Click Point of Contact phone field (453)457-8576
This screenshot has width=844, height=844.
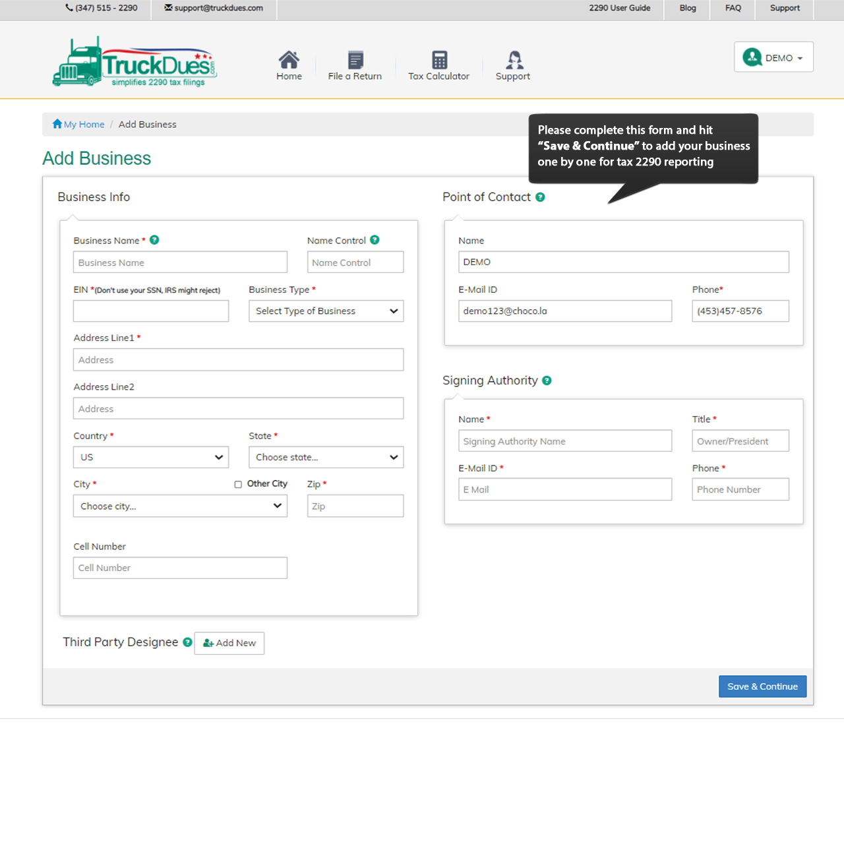coord(740,311)
